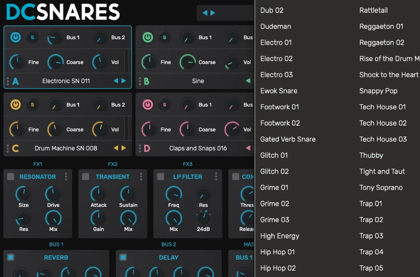Viewport: 420px width, 277px height.
Task: Click layer A Coarse tuning knob
Action: 55,62
